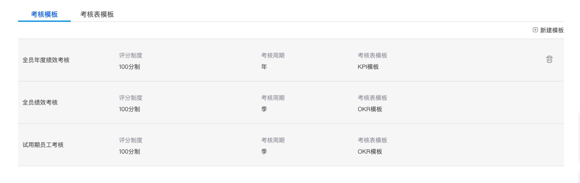This screenshot has width=580, height=183.
Task: Click the 评分制度 label in 全员年度绩效考核 row
Action: pyautogui.click(x=131, y=55)
